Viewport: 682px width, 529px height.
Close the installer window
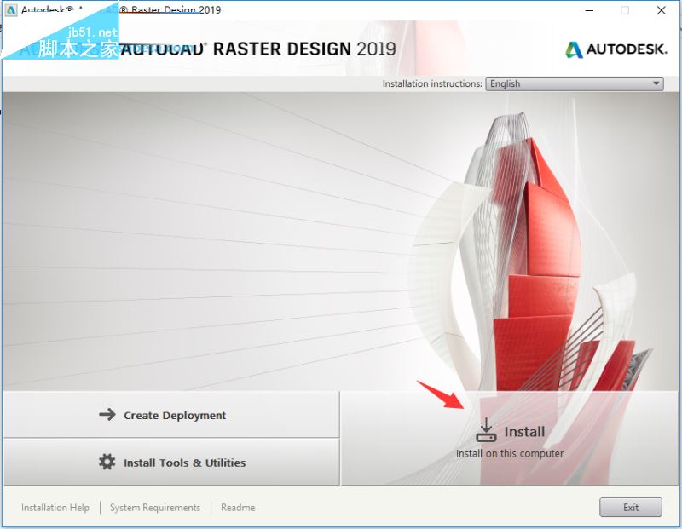click(x=662, y=10)
